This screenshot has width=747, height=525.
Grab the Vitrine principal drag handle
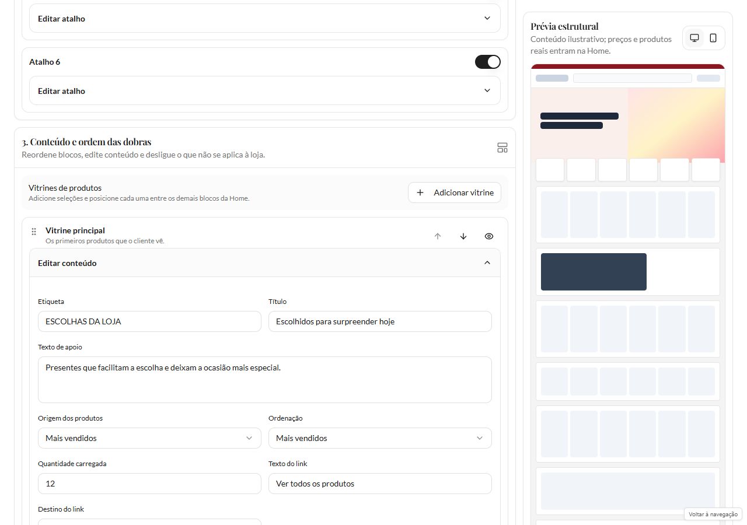coord(34,232)
